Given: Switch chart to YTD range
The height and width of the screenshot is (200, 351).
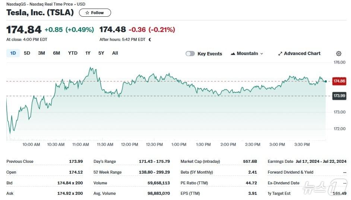Looking at the screenshot, I should pos(73,53).
